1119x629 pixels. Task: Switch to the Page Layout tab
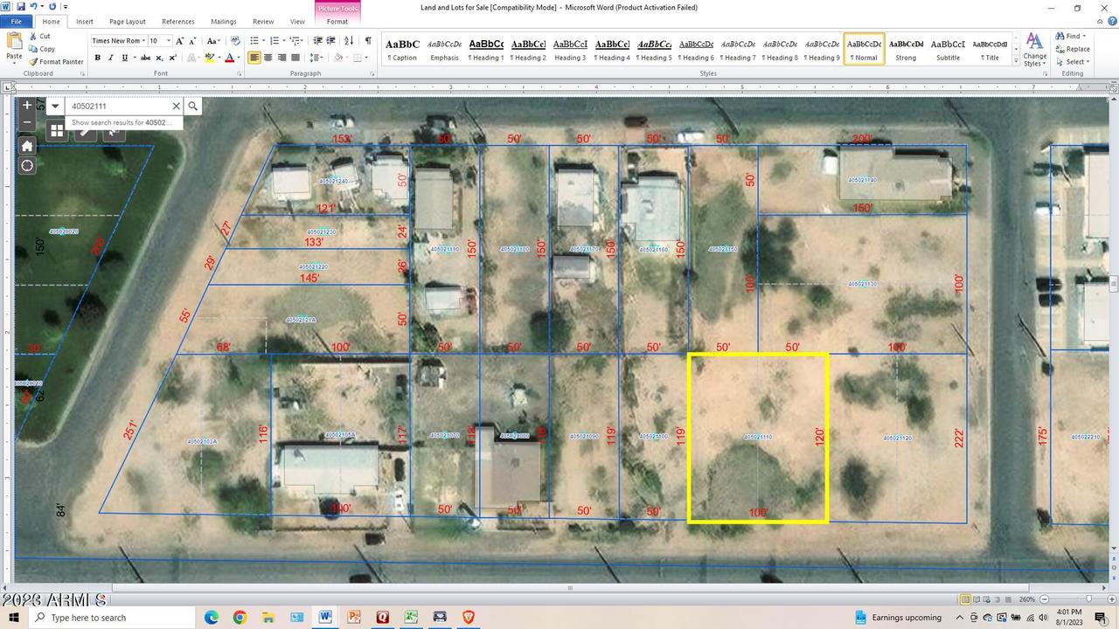click(x=128, y=21)
